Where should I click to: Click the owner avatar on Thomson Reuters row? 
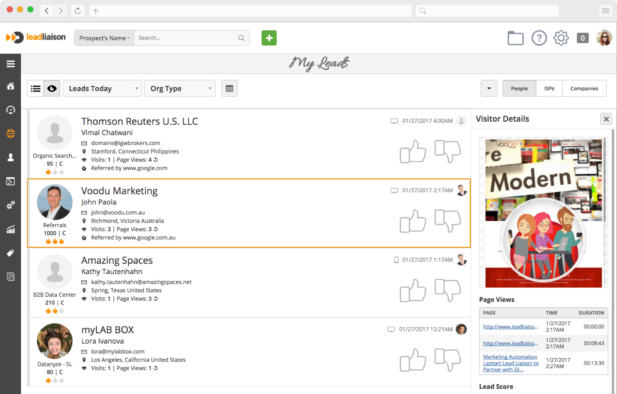461,121
